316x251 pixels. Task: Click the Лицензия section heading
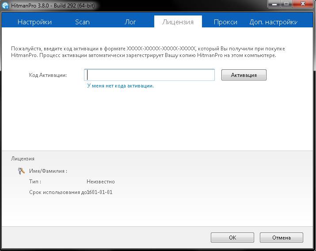pos(23,159)
